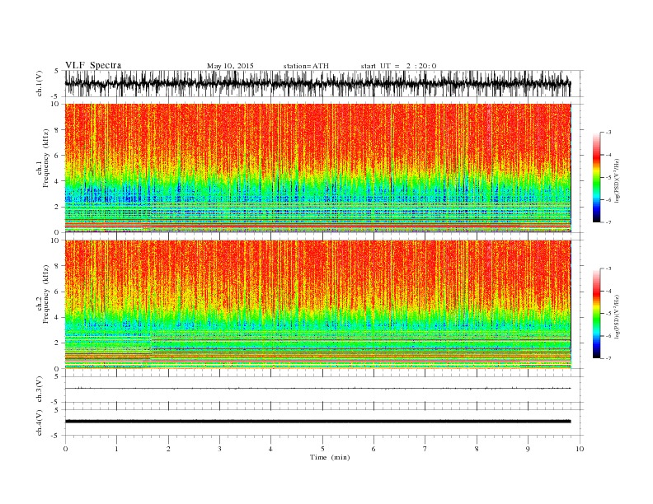Click the 'ch.3(V)' axis label
This screenshot has width=653, height=504.
pyautogui.click(x=40, y=390)
